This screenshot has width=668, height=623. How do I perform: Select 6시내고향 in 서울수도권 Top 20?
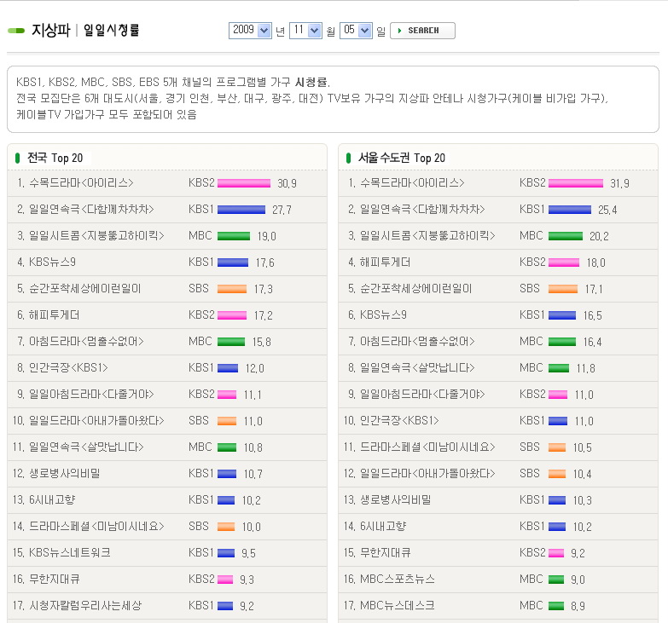point(383,526)
